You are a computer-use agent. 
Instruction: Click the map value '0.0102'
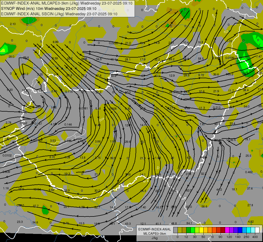(x=7, y=155)
